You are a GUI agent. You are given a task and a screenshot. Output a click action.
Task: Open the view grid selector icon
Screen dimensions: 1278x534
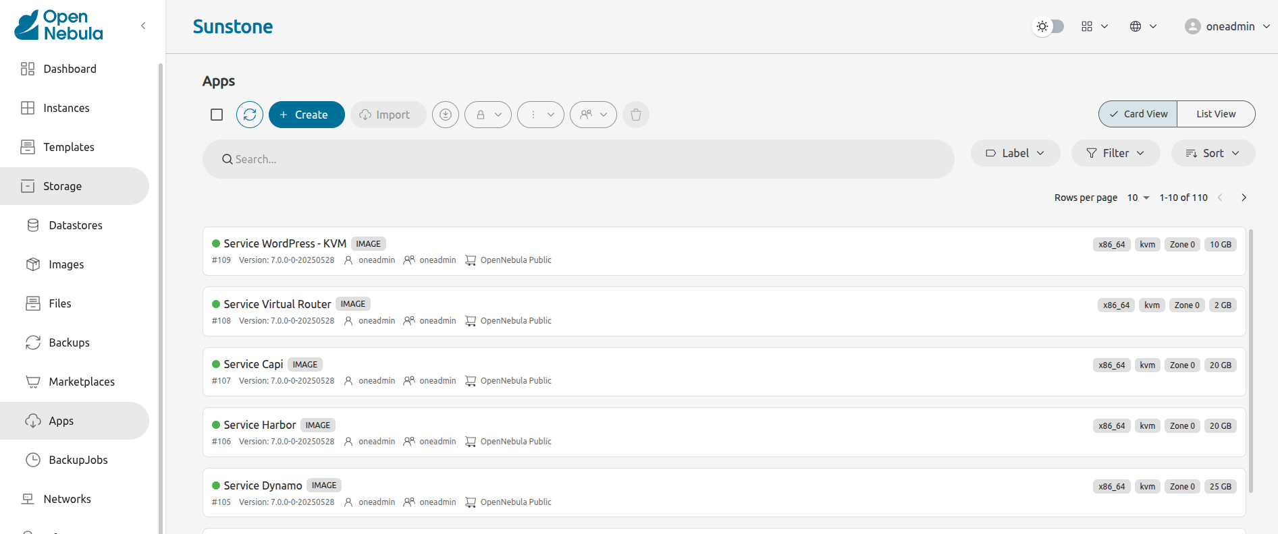[1094, 26]
